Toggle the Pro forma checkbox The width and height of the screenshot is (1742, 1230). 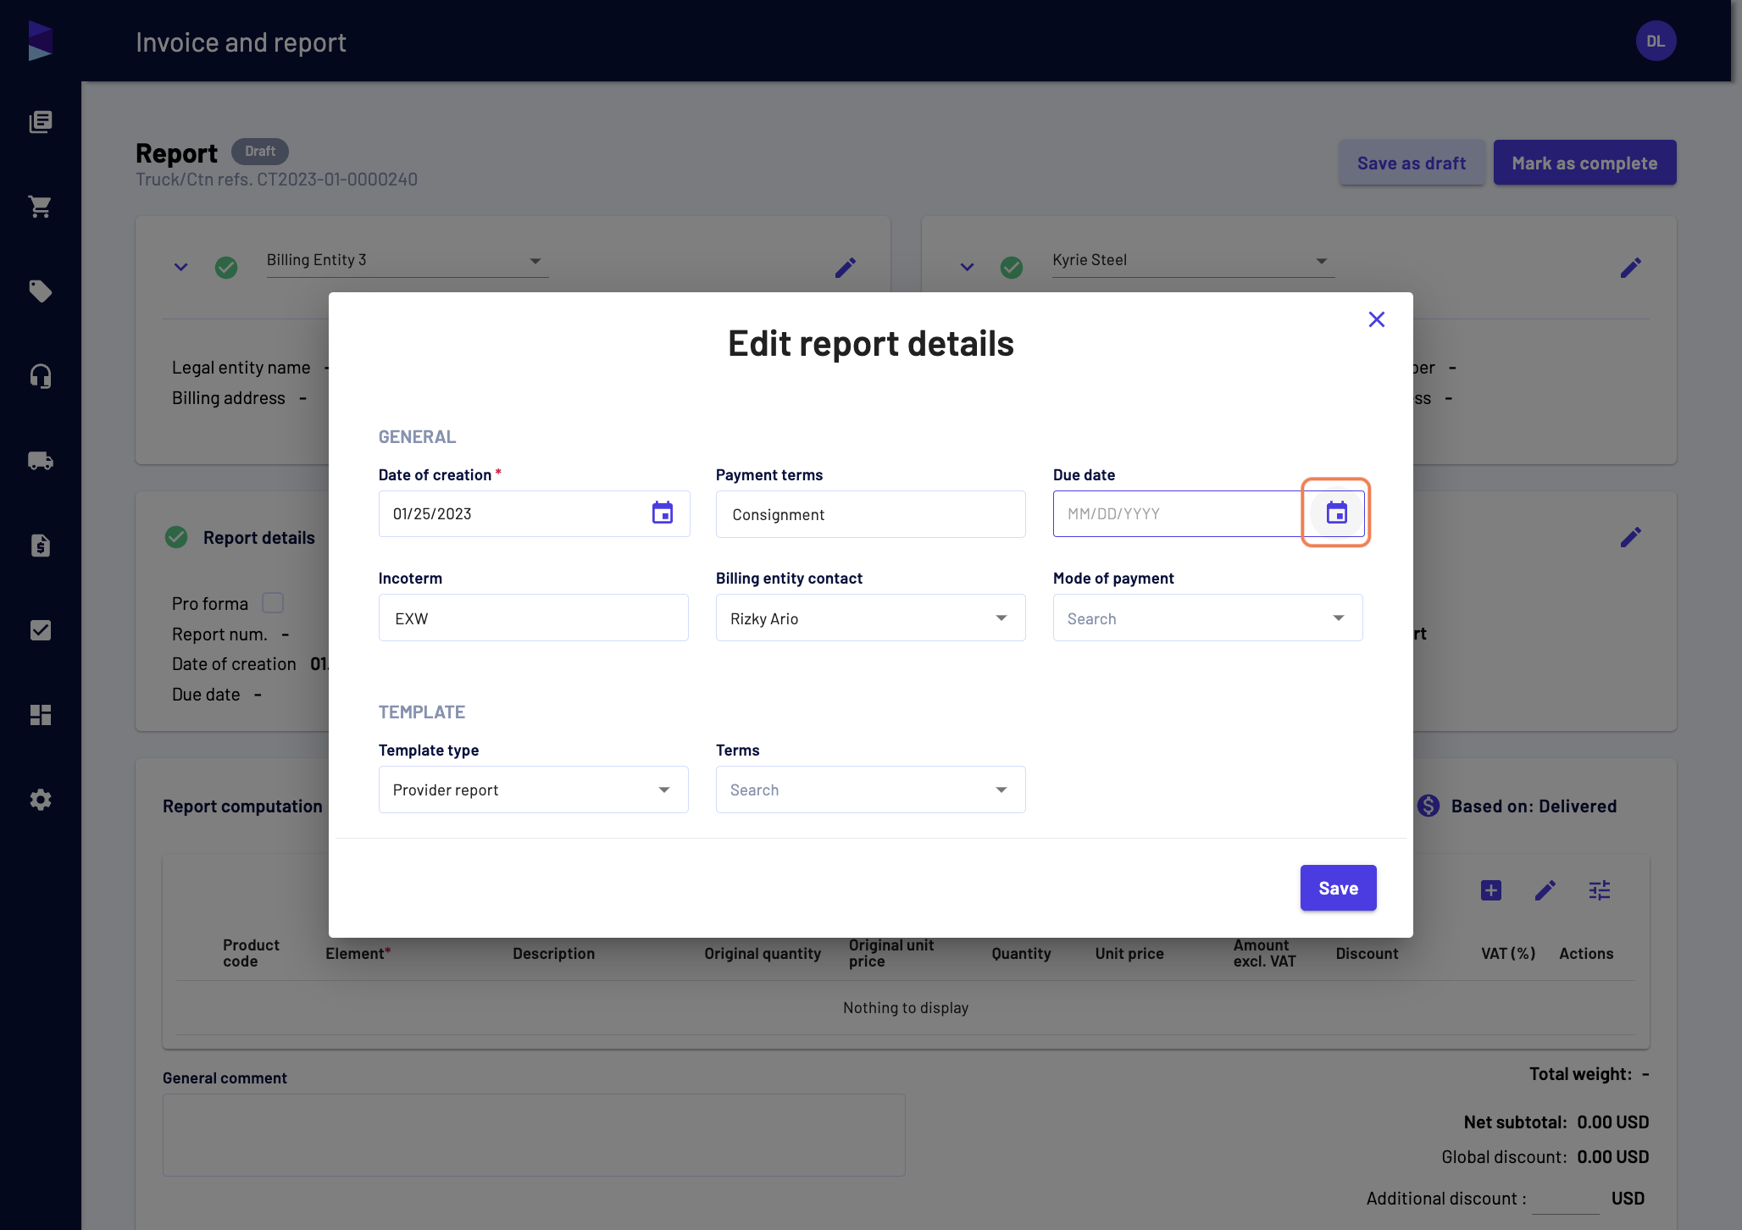point(273,603)
